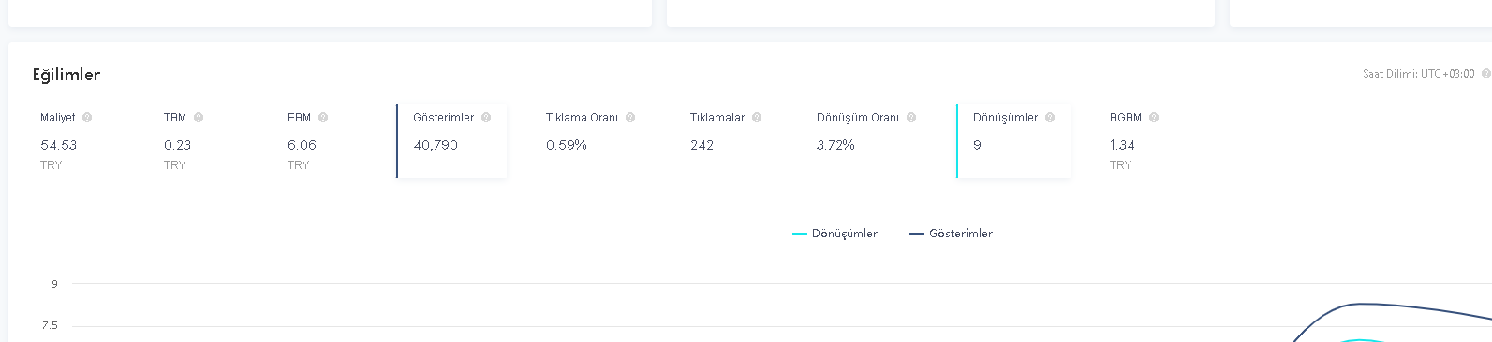Click help icon beside EBM
The image size is (1492, 342).
point(323,118)
